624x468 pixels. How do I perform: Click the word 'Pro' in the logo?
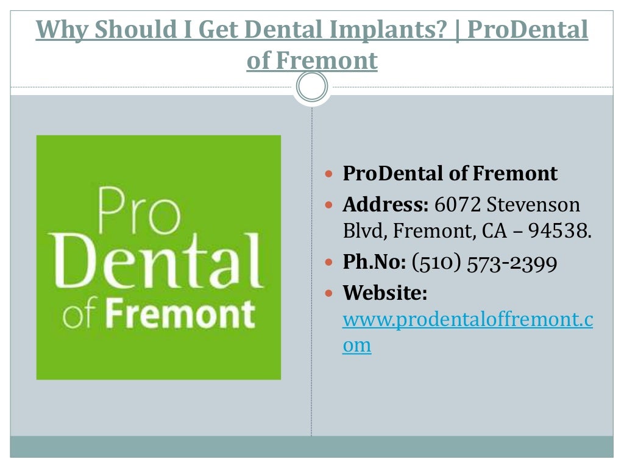tap(139, 210)
